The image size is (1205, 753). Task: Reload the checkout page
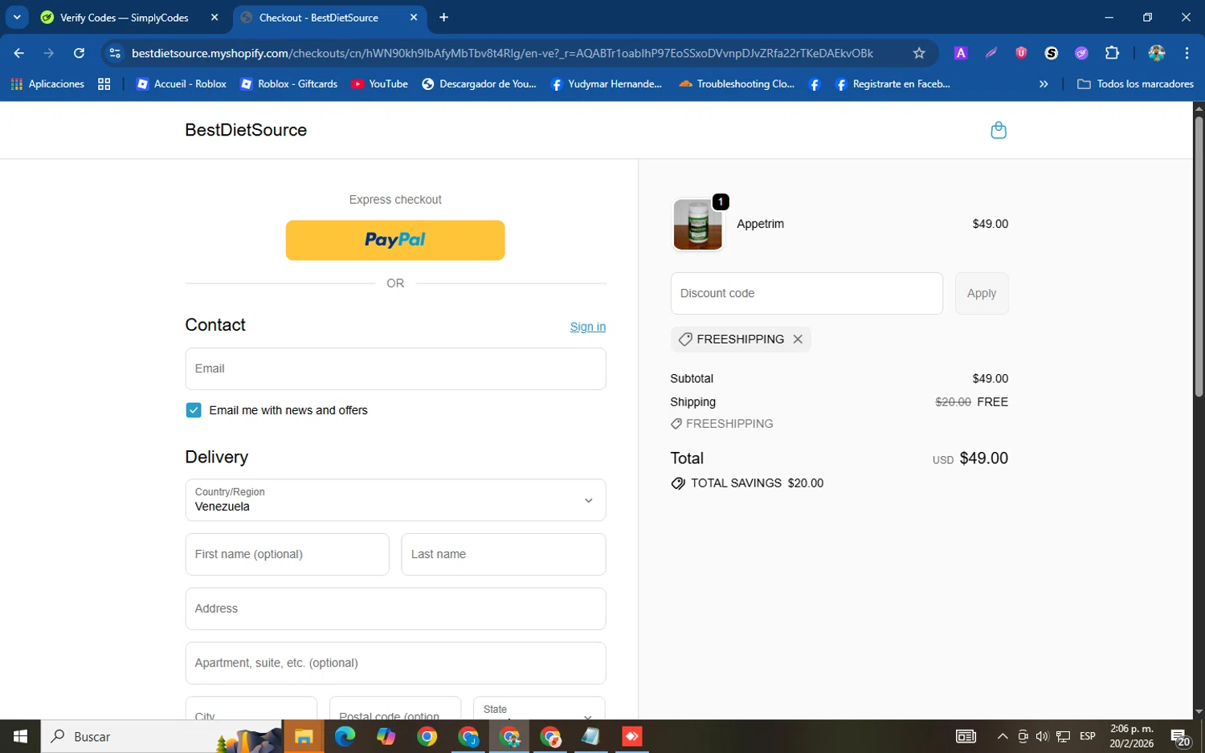pos(79,53)
